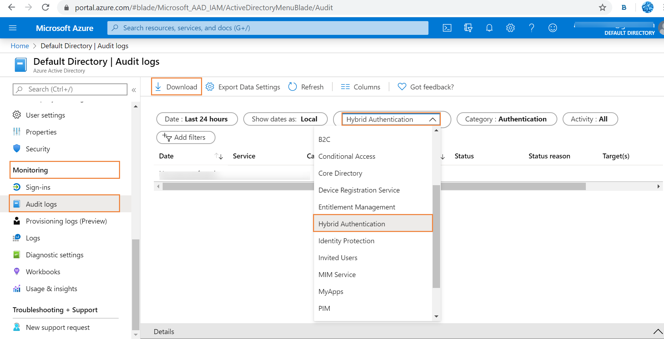Open the help question mark icon
The height and width of the screenshot is (339, 664).
(531, 28)
